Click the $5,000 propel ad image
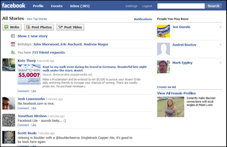 point(29,75)
